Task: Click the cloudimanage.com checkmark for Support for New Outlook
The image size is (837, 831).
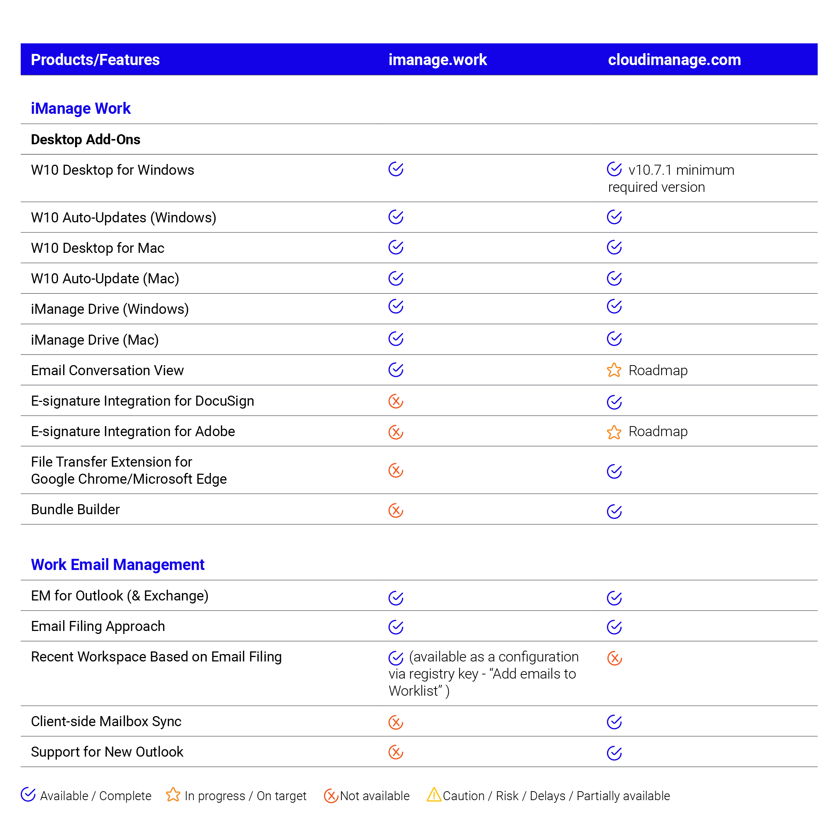Action: coord(614,753)
